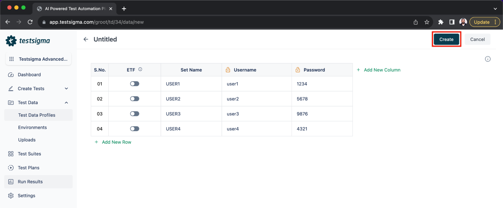Screen dimensions: 503x208
Task: Click the Password column lock icon
Action: [x=298, y=70]
